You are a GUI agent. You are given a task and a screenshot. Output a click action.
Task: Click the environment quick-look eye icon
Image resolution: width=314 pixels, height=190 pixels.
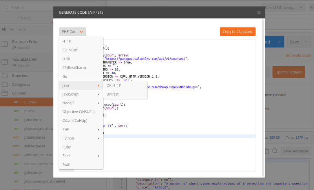click(312, 7)
